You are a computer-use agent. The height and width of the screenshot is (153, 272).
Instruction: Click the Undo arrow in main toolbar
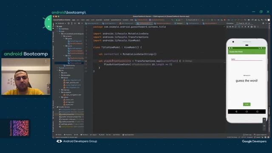point(245,20)
